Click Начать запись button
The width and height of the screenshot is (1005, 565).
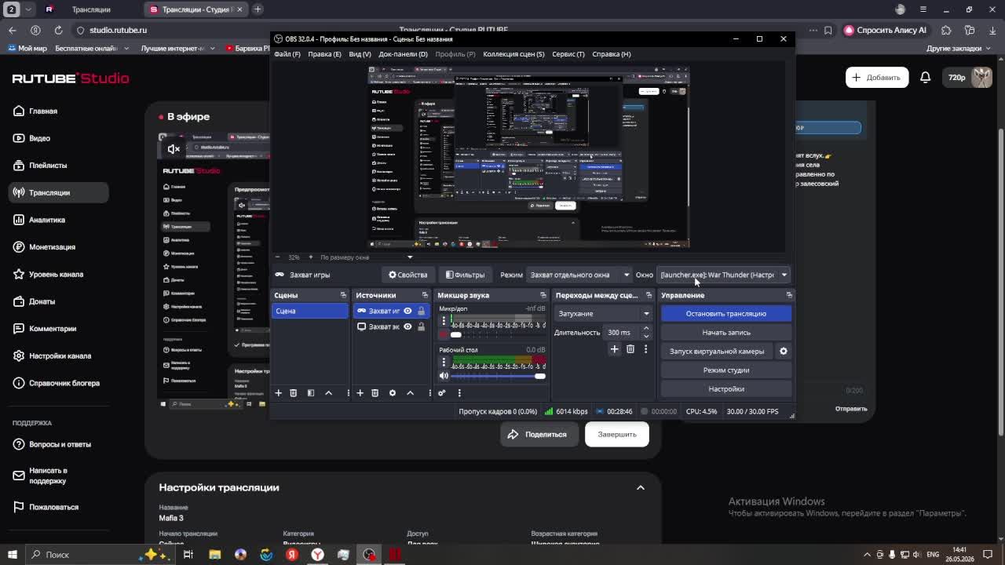pyautogui.click(x=726, y=332)
